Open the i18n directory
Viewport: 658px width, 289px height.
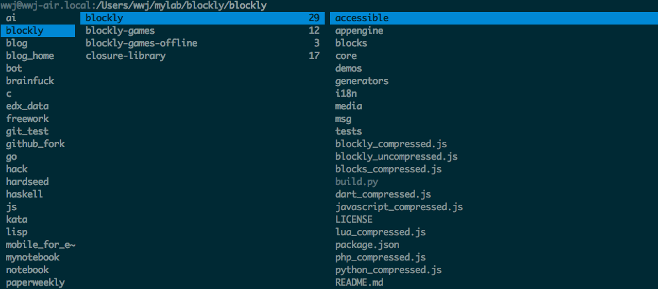pyautogui.click(x=346, y=93)
